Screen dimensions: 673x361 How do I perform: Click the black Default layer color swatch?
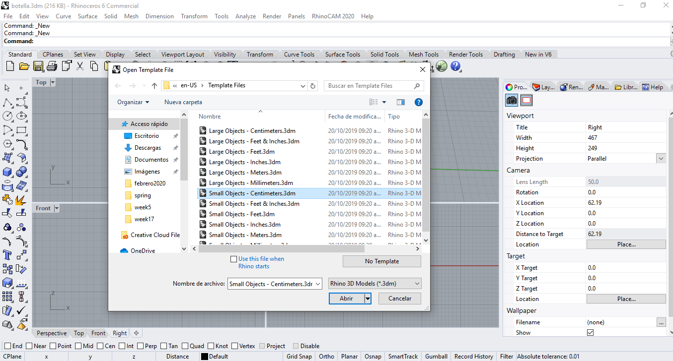[204, 357]
